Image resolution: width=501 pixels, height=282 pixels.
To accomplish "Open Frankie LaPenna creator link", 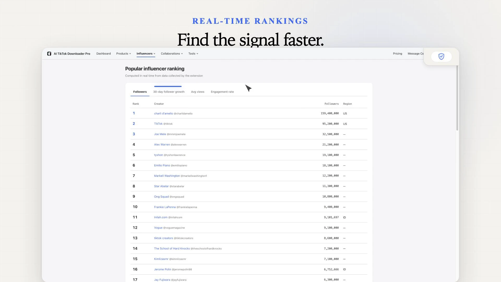I will (165, 207).
